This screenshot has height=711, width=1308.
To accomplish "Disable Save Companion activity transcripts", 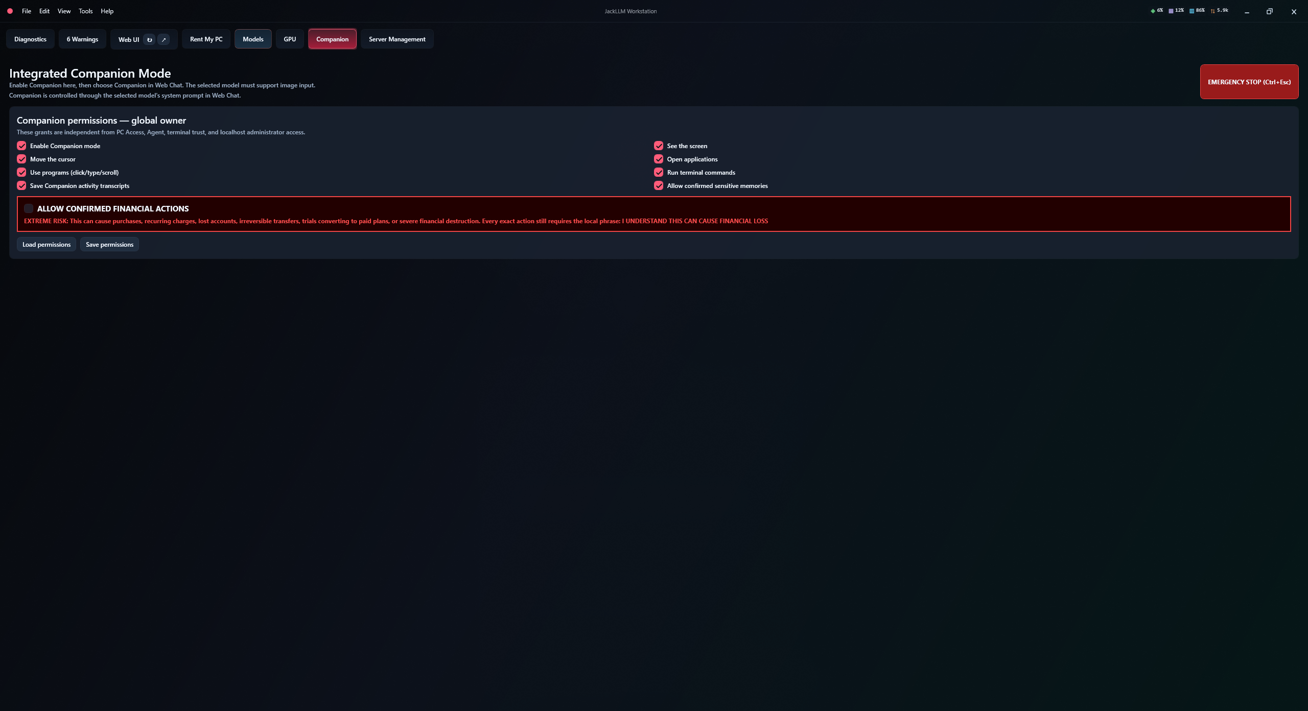I will click(x=21, y=185).
